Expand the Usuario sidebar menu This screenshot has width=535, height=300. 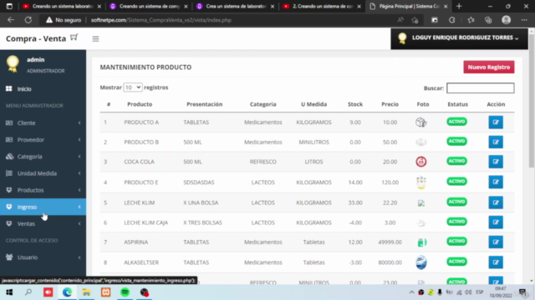pos(43,257)
